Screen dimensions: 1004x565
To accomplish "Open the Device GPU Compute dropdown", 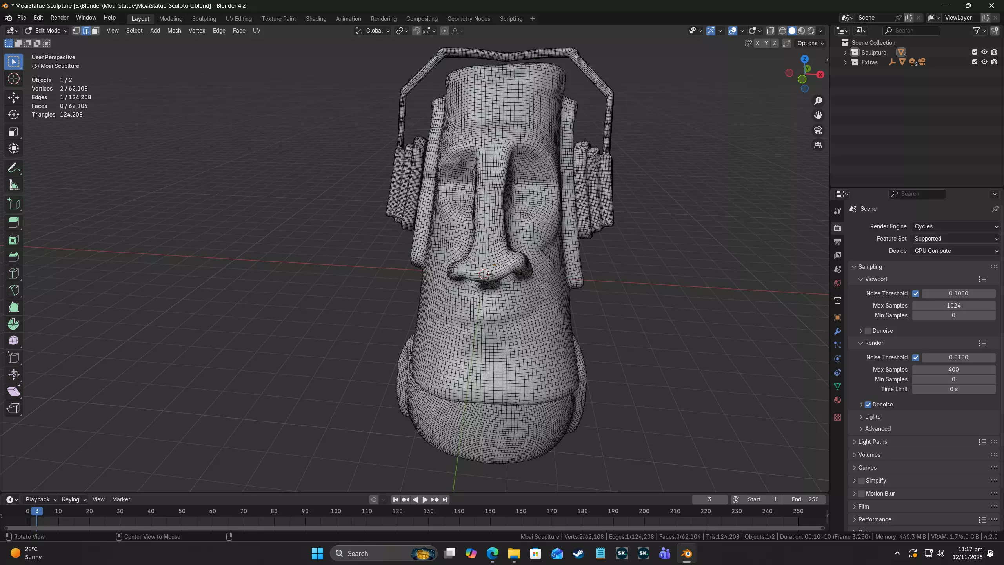I will coord(955,251).
